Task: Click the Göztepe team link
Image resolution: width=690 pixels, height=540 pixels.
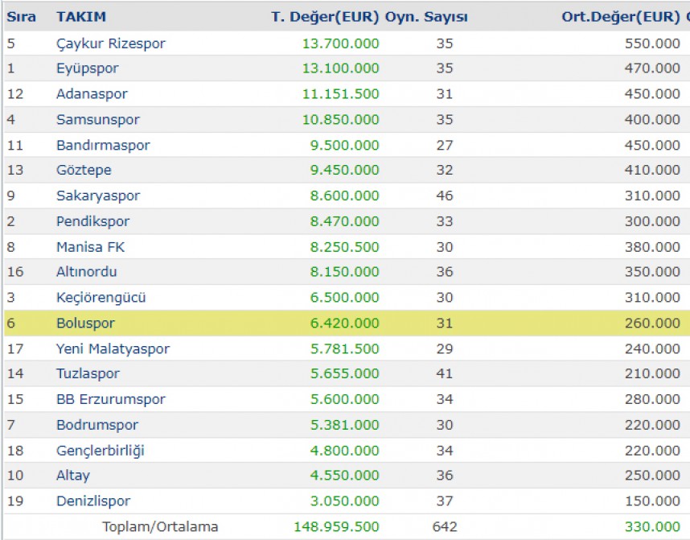Action: [84, 170]
